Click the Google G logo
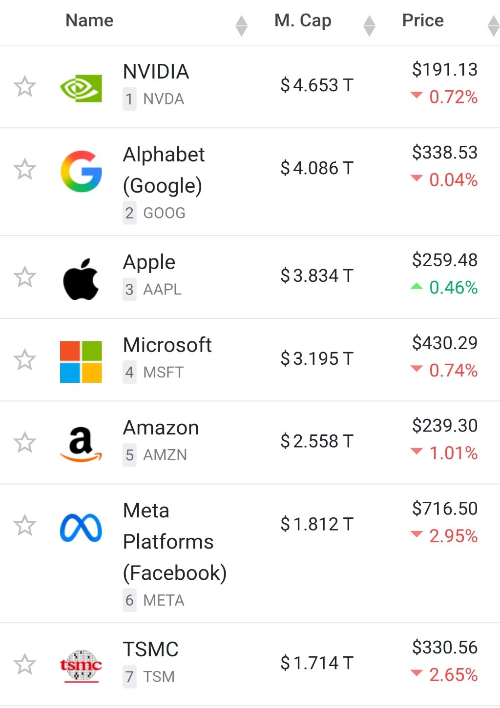The height and width of the screenshot is (708, 500). pos(81,171)
